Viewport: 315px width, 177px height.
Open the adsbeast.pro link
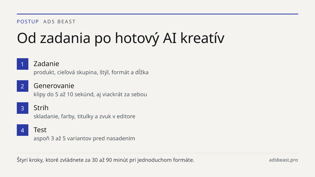coord(283,160)
